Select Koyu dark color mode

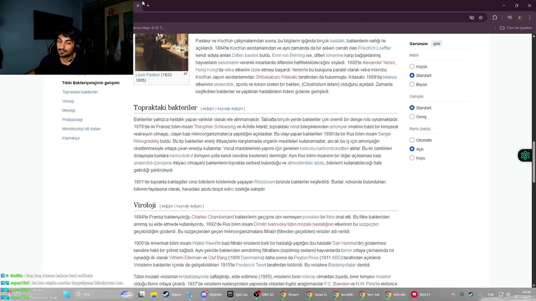412,158
